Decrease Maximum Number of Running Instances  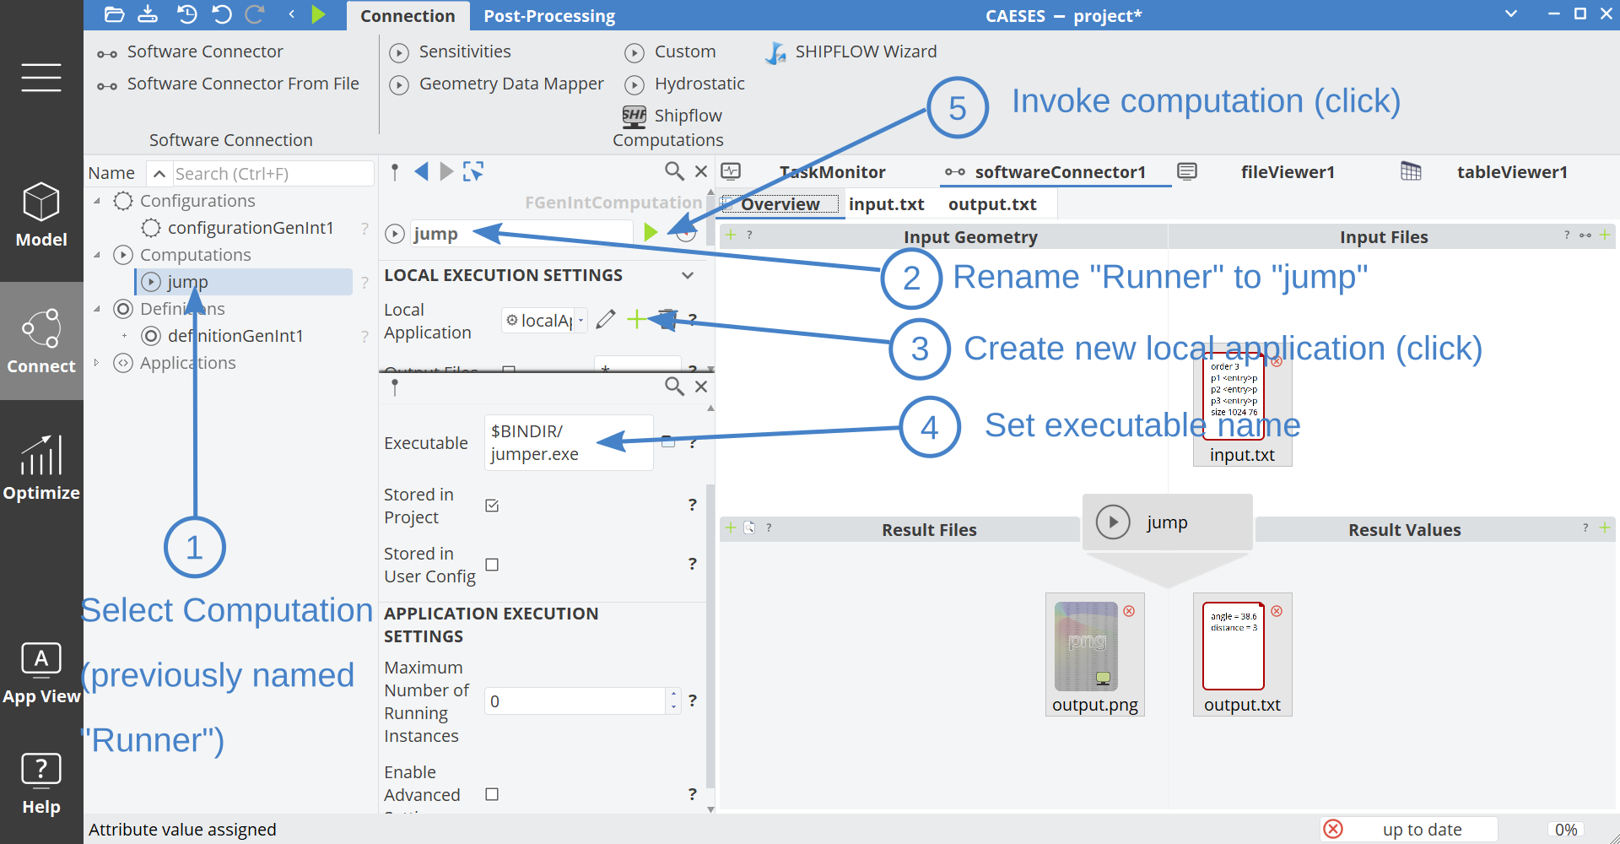click(673, 706)
